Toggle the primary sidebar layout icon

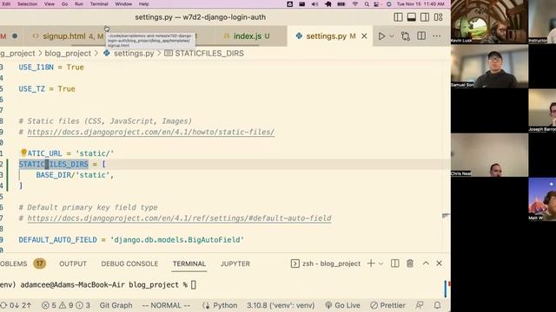click(398, 17)
